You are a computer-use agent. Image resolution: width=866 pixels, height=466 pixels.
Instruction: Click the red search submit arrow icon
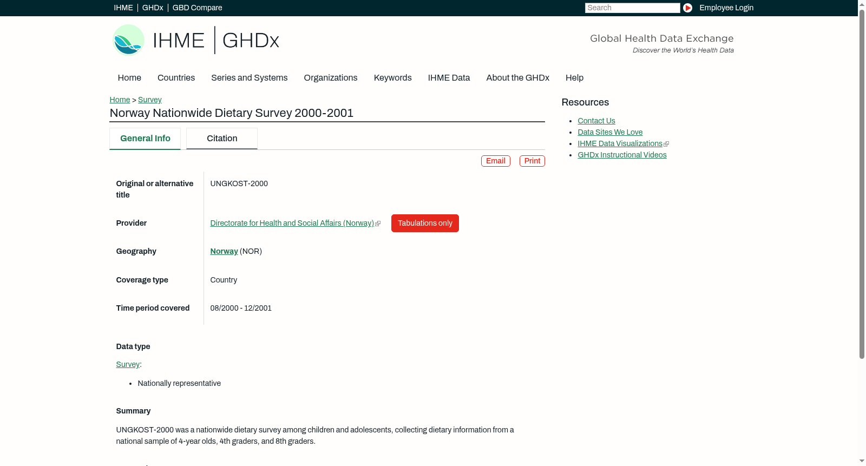pos(687,8)
